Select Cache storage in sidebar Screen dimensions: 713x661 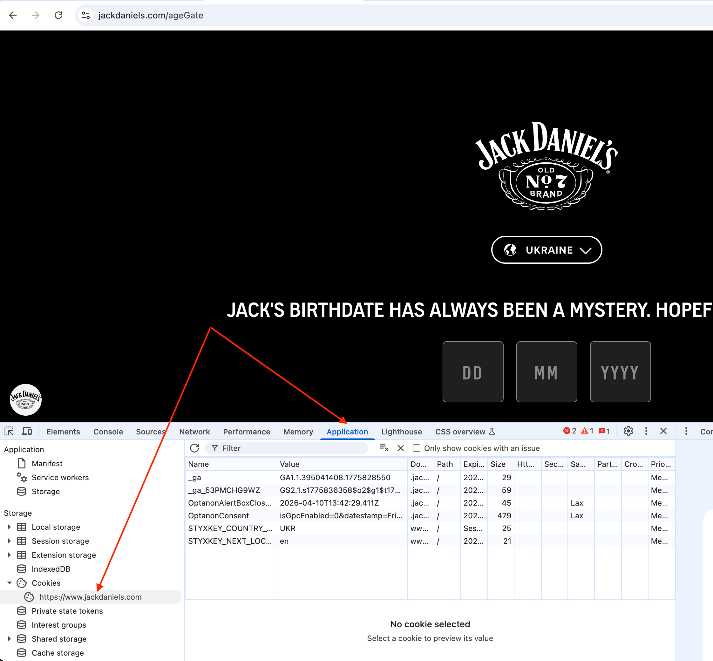(57, 652)
